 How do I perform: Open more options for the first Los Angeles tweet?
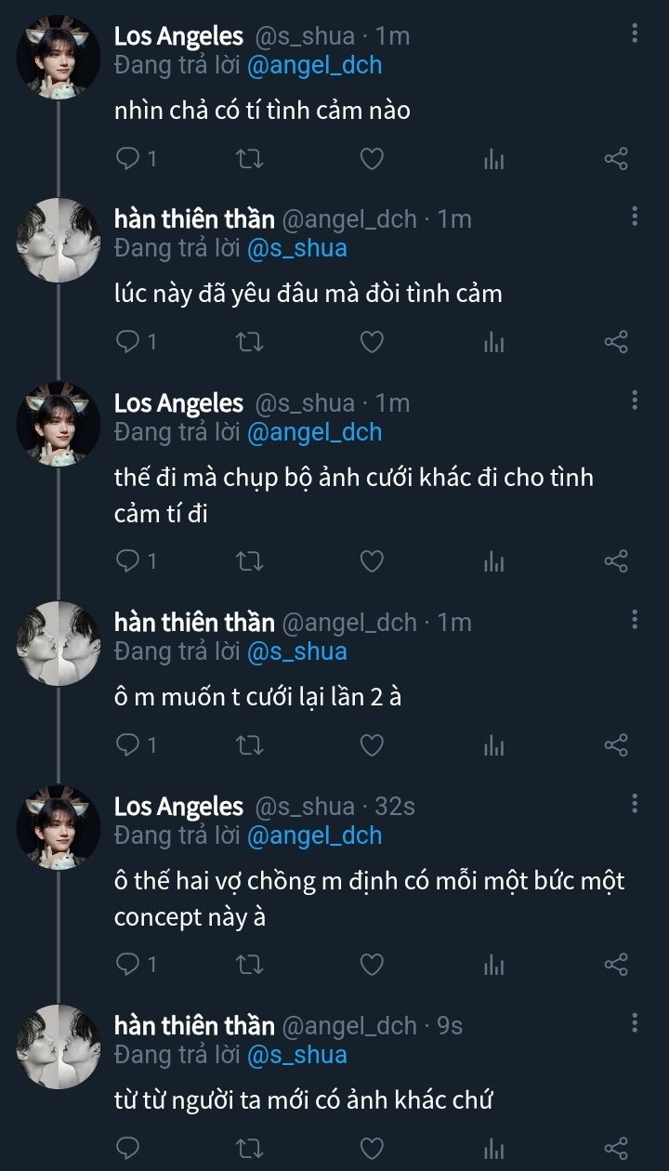(x=635, y=34)
